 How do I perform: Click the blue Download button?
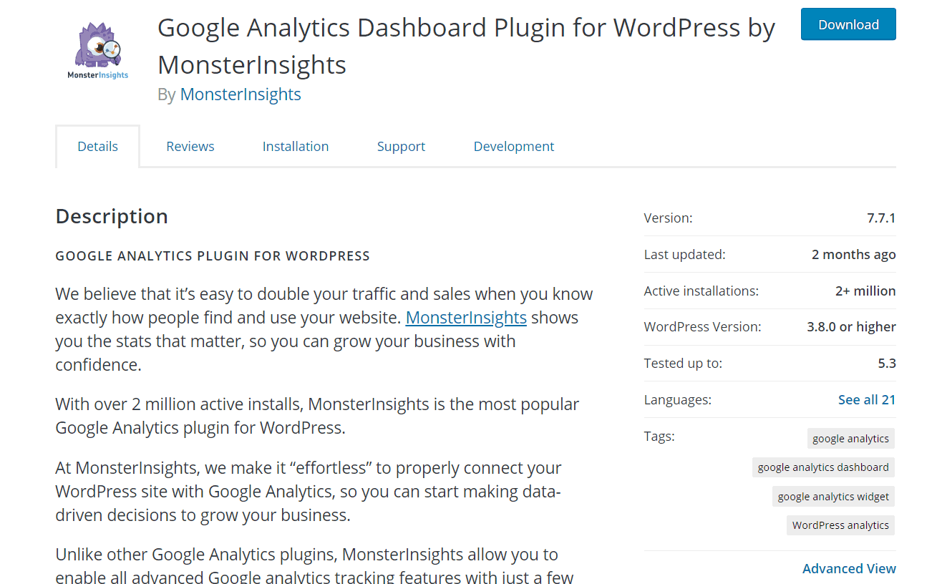pos(848,24)
